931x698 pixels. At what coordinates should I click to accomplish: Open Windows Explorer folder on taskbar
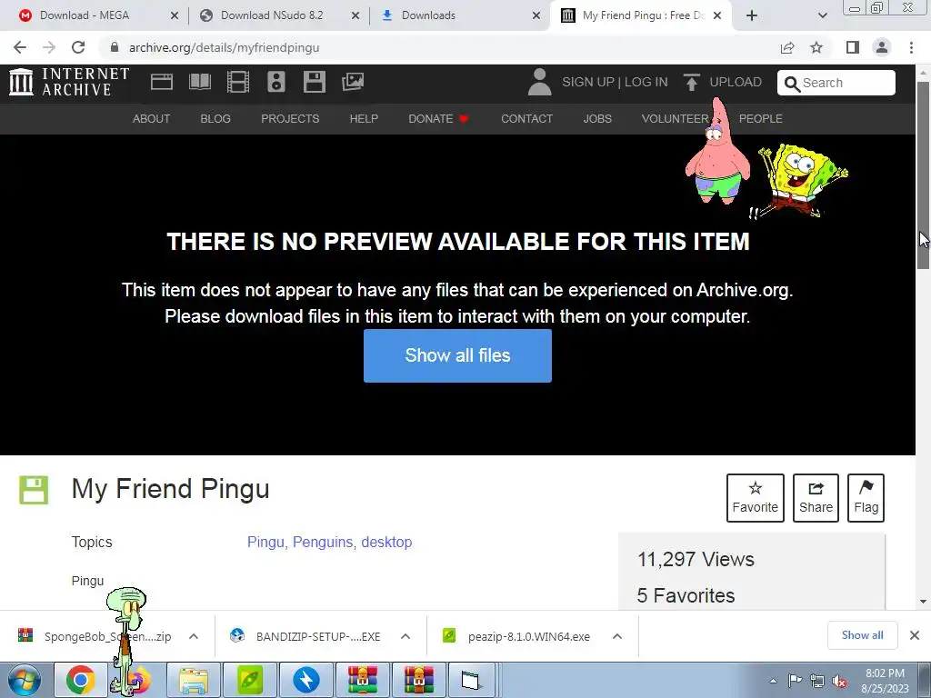(194, 680)
